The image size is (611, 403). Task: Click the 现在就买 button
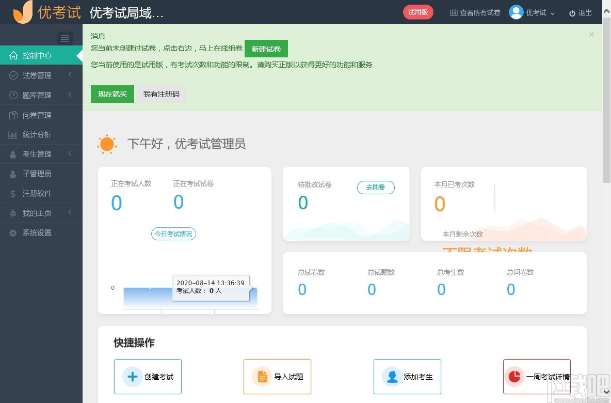112,94
